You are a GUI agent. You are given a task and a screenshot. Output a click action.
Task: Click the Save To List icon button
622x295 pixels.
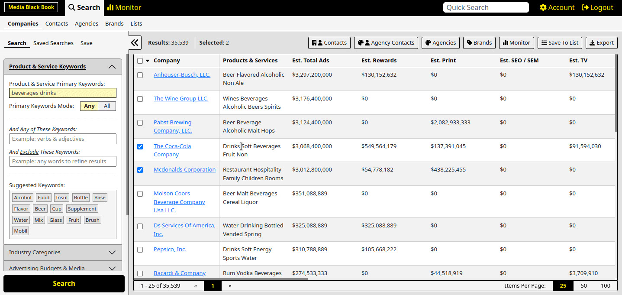point(560,43)
